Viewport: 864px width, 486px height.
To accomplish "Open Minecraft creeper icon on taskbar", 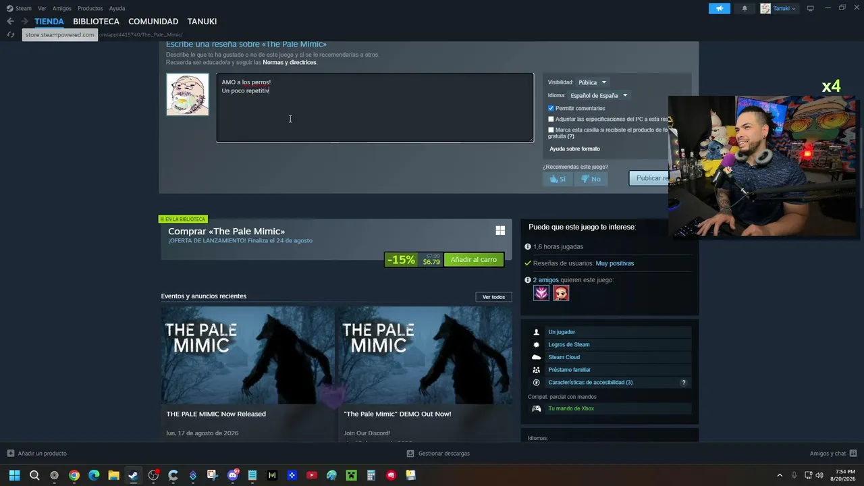I will click(351, 475).
